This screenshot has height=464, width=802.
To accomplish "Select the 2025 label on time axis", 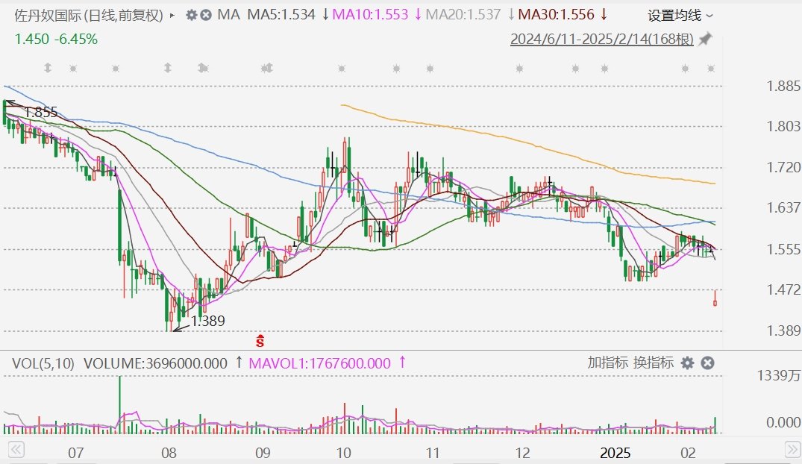I will 617,453.
